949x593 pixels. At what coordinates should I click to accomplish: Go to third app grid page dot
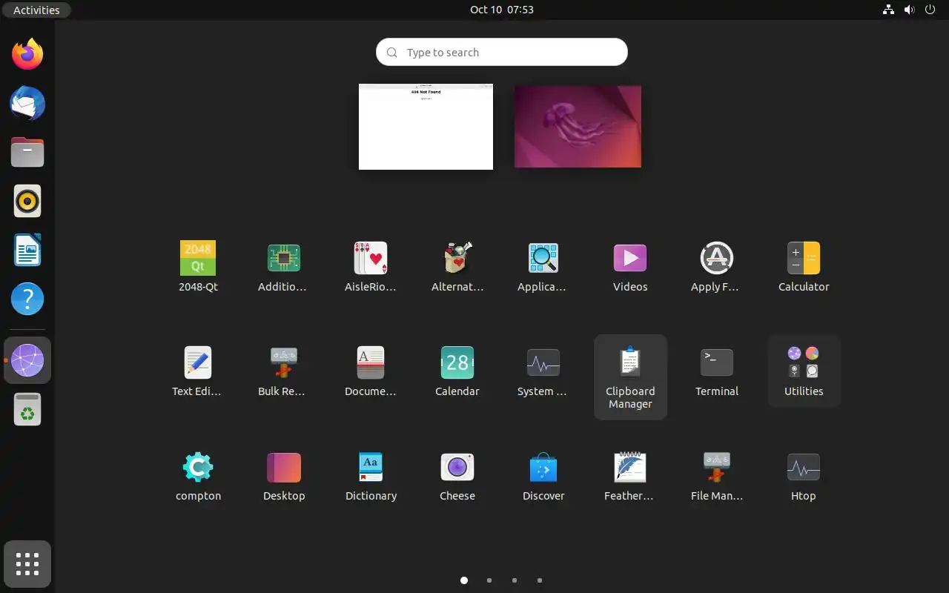(x=515, y=580)
